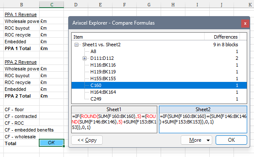
Task: Click the Sheet1 formula panel header
Action: click(114, 109)
